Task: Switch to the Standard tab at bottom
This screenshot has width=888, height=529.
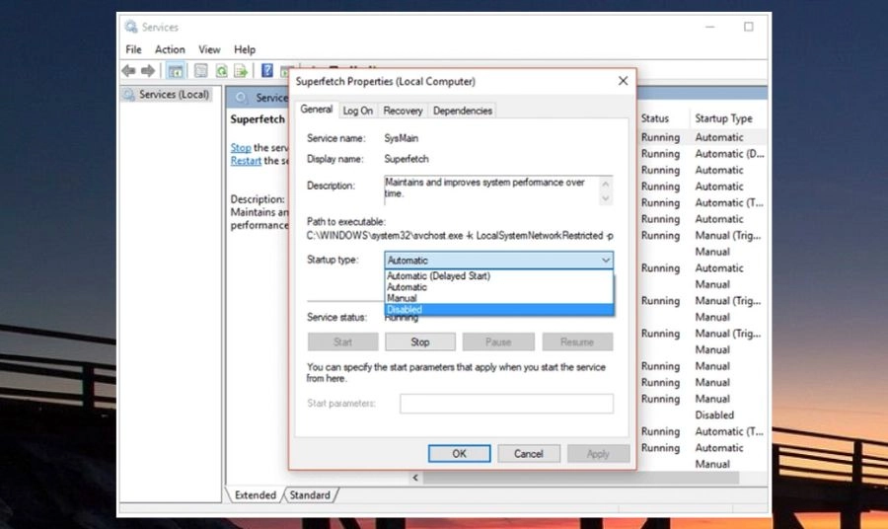Action: click(x=310, y=495)
